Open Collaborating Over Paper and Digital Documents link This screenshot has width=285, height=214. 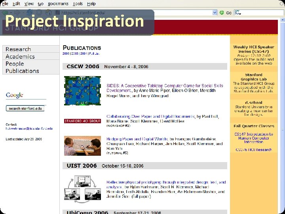(x=150, y=116)
